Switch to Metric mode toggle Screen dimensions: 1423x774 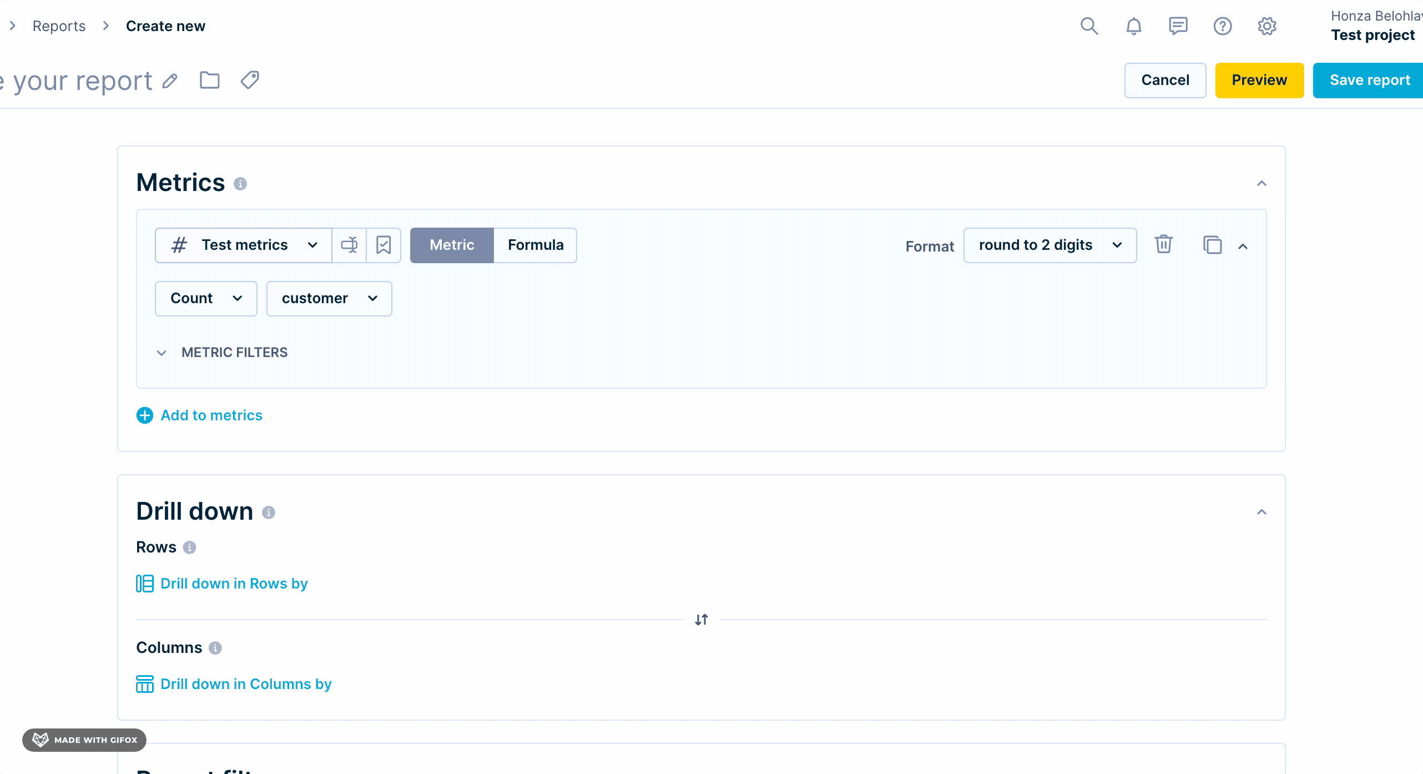pos(452,245)
